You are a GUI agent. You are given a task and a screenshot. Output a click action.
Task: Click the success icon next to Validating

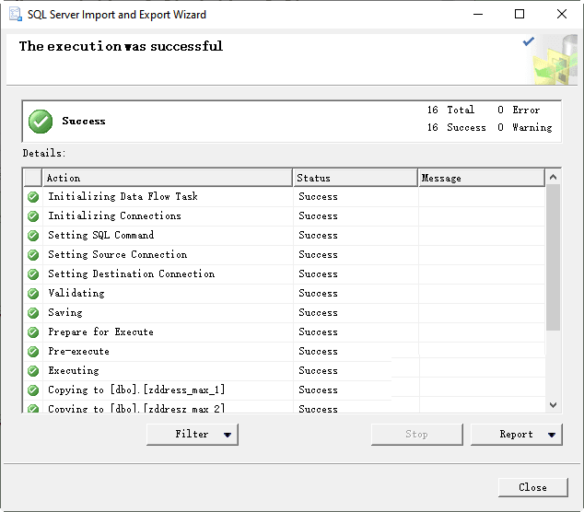click(33, 294)
